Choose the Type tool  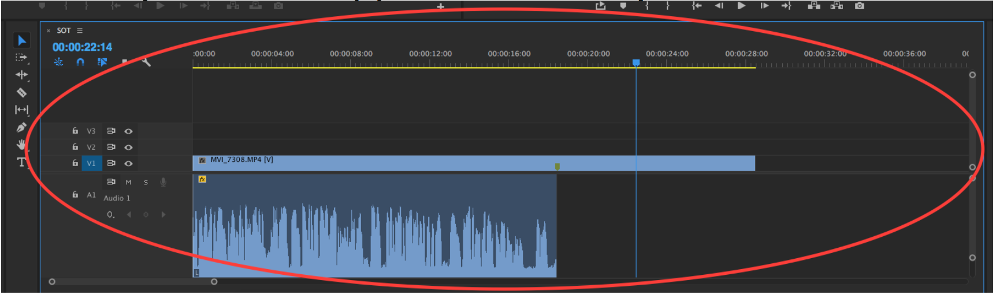coord(21,162)
